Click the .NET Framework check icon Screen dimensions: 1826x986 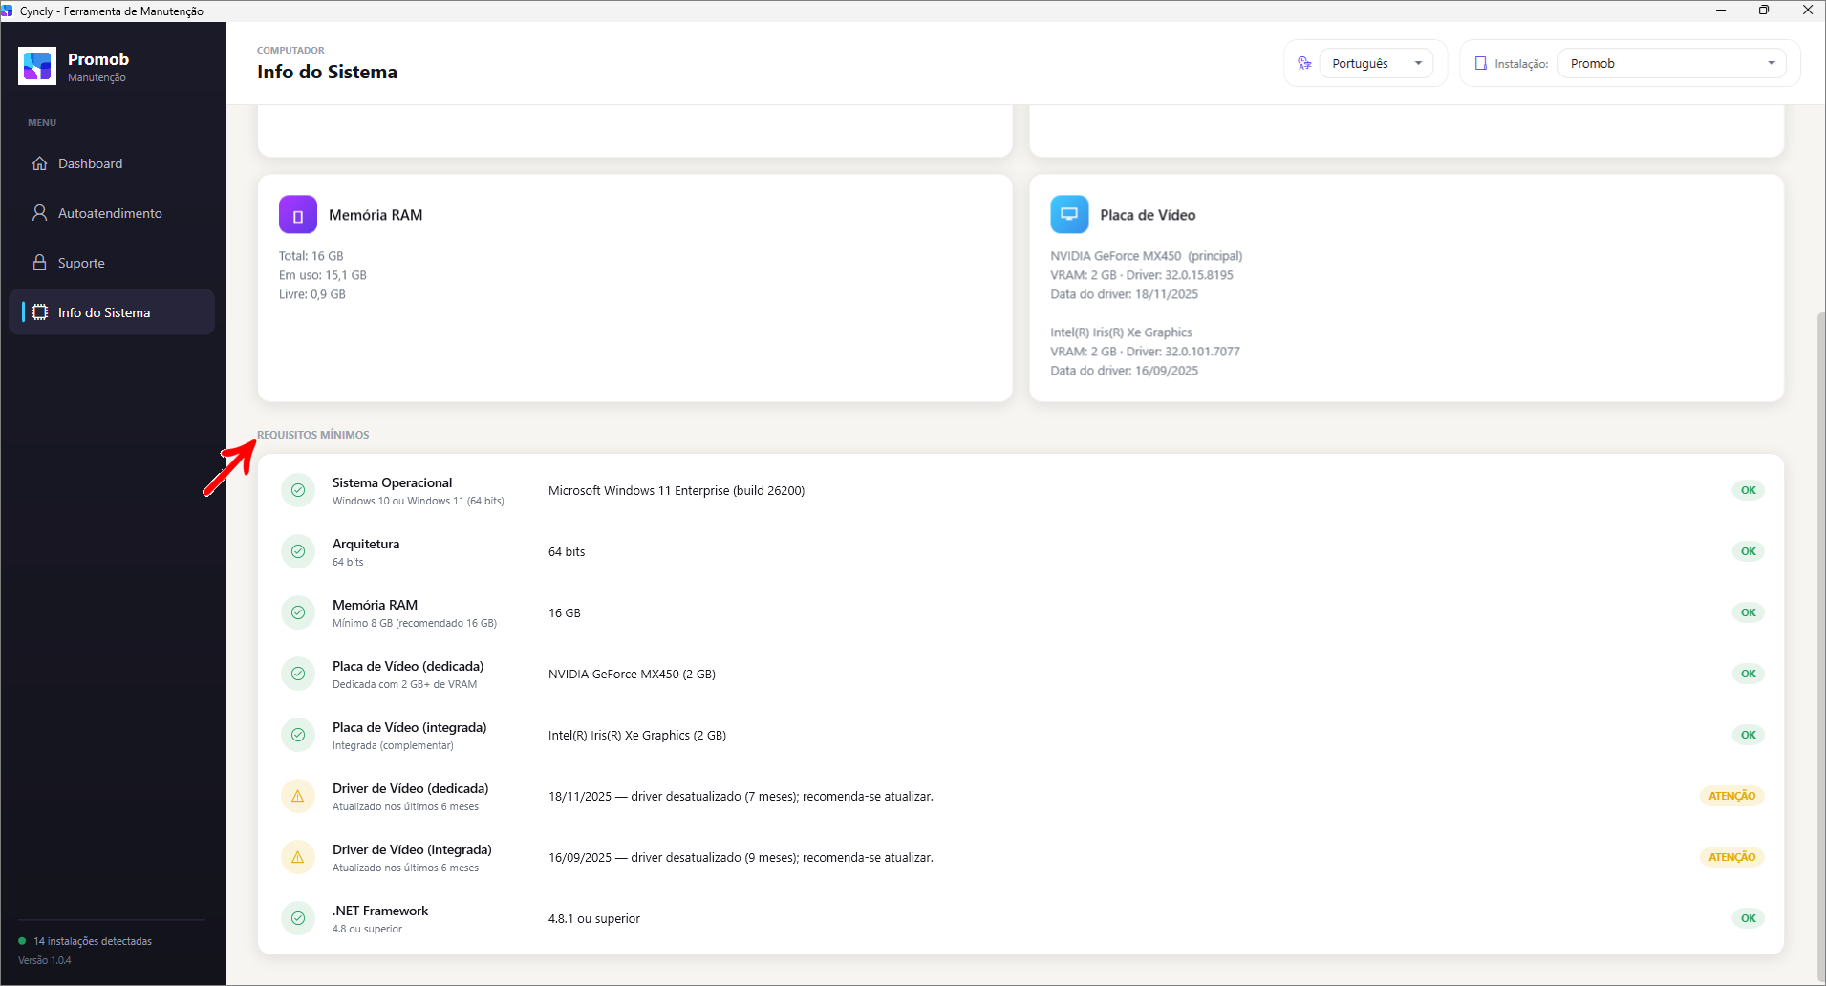tap(298, 918)
